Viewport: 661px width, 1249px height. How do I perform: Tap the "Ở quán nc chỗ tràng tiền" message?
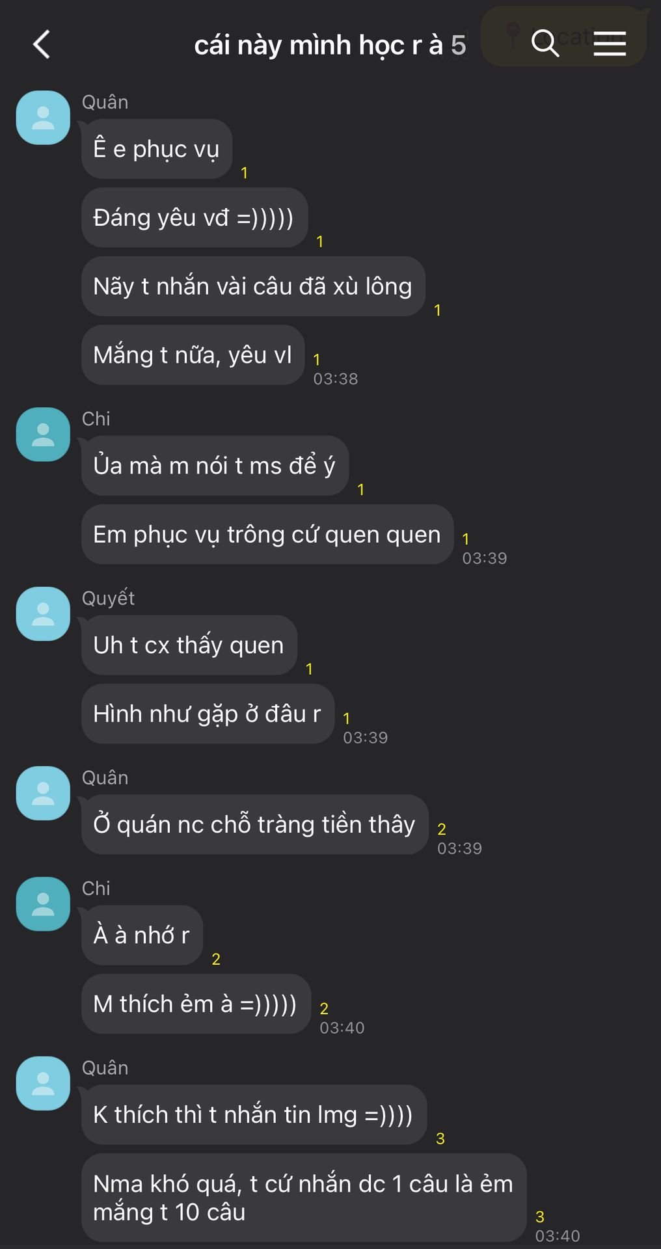click(255, 825)
